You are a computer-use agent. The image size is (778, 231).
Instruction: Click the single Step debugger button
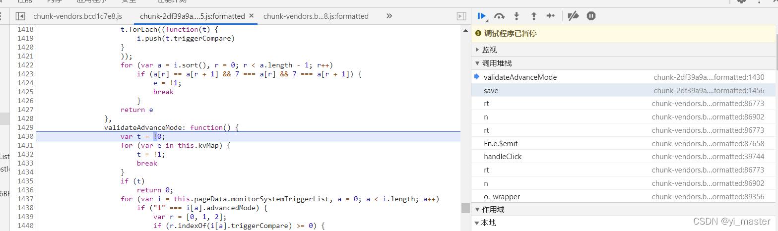click(x=550, y=16)
